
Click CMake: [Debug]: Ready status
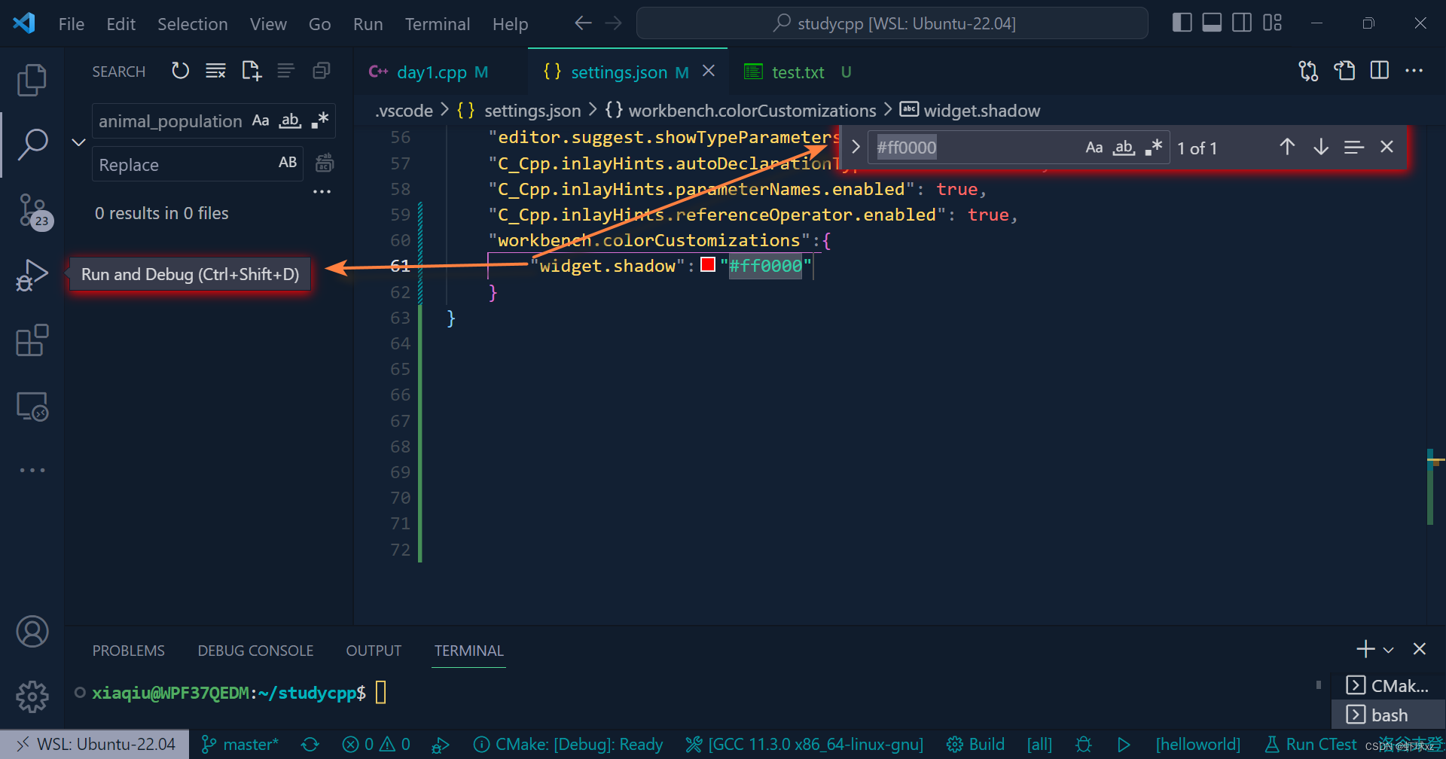(568, 744)
